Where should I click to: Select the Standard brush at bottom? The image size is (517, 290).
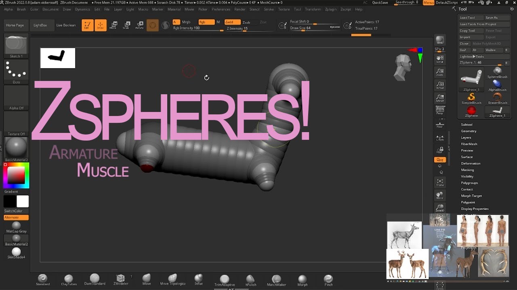click(x=42, y=280)
